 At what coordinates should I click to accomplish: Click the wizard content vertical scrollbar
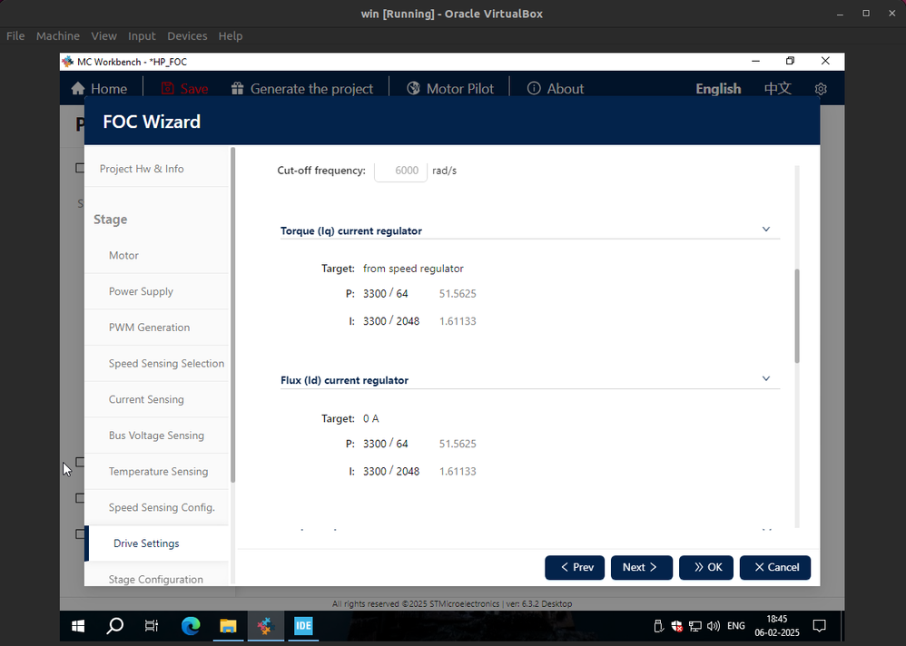797,315
